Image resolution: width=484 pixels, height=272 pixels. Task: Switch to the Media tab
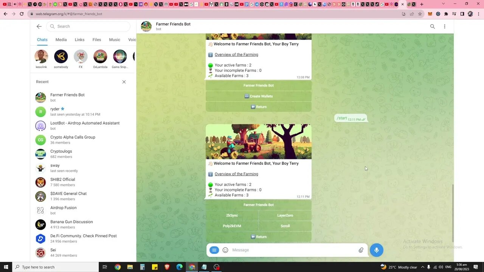61,40
